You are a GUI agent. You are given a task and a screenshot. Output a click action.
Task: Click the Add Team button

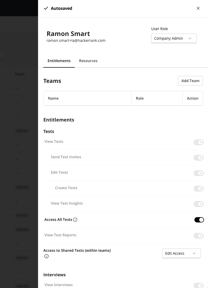[190, 81]
